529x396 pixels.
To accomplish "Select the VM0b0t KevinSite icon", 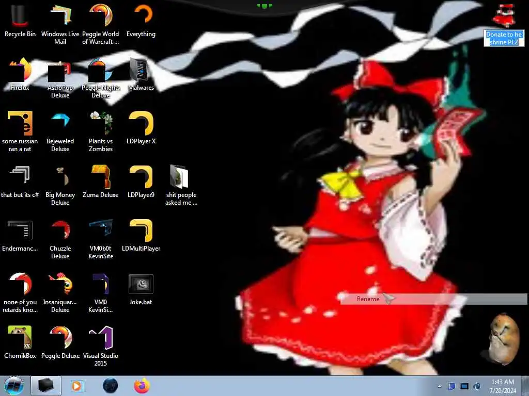I will click(x=101, y=239).
